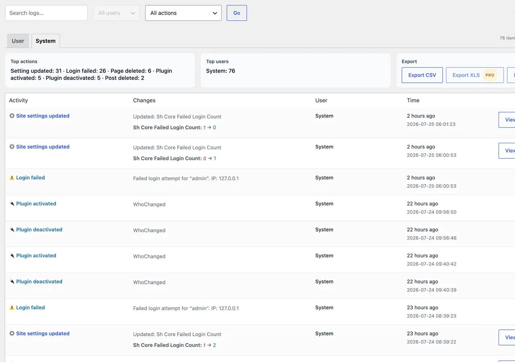Viewport: 515px width, 362px height.
Task: Click "Sh Core Failed Login Count: 0 → 1" change
Action: click(175, 158)
